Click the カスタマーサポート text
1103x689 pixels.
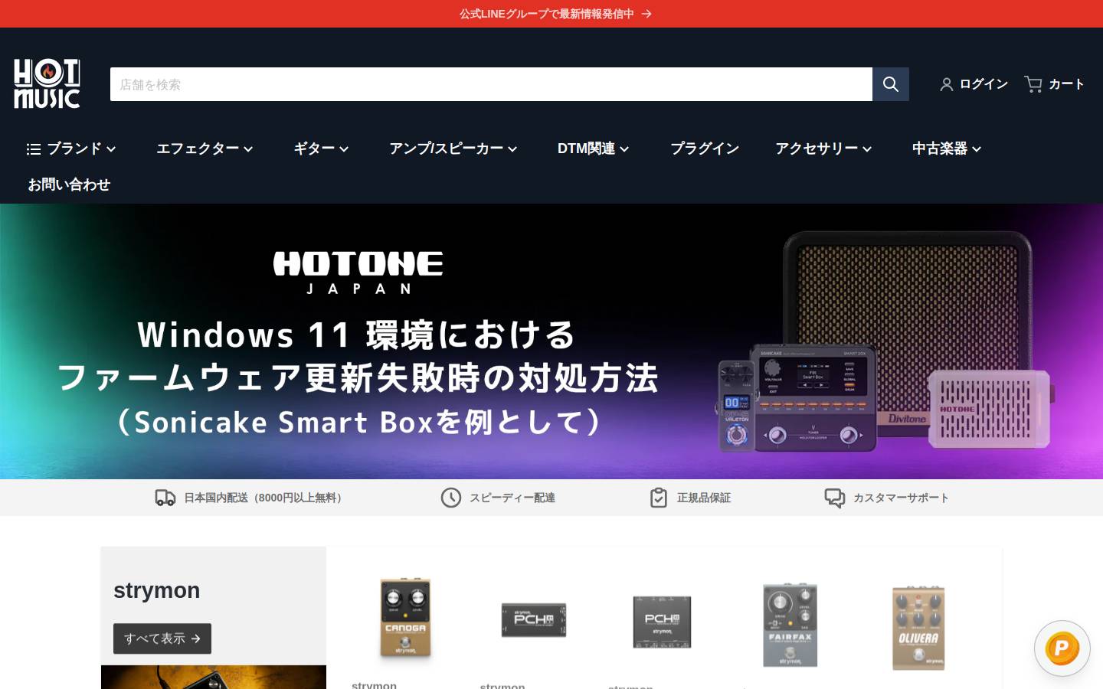pos(901,498)
